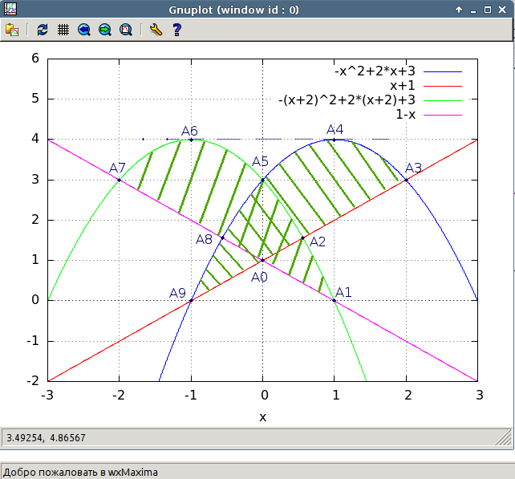The image size is (515, 479).
Task: Apply the previous zoom settings icon
Action: click(x=84, y=30)
